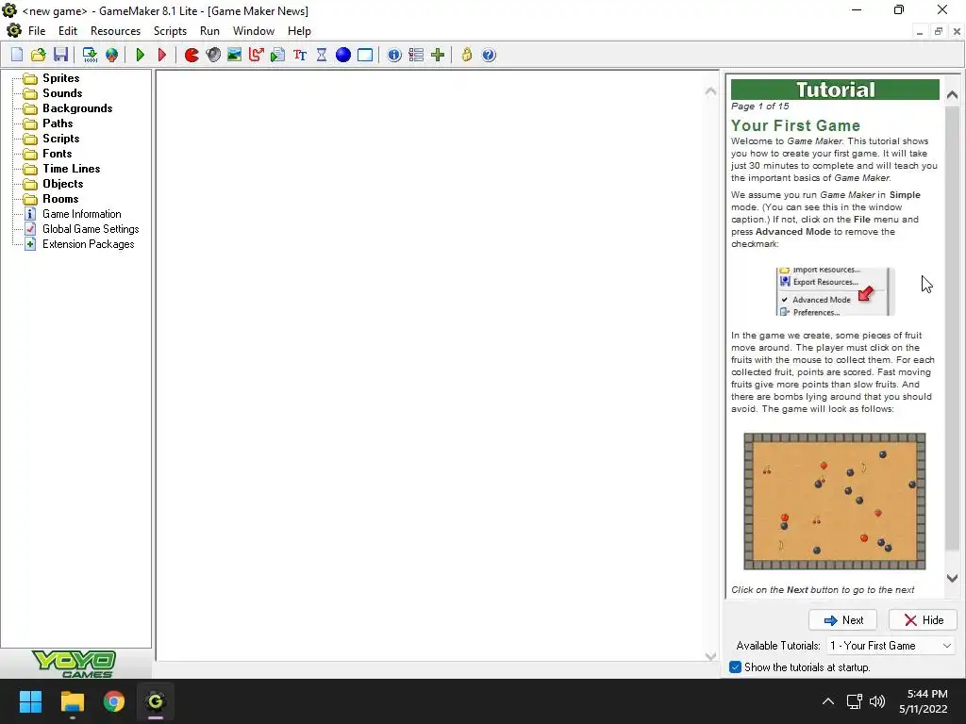Select the Fonts folder in tree
The image size is (966, 724).
click(x=57, y=154)
